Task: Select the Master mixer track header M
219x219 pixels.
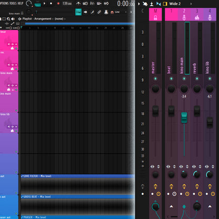Action: 155,14
